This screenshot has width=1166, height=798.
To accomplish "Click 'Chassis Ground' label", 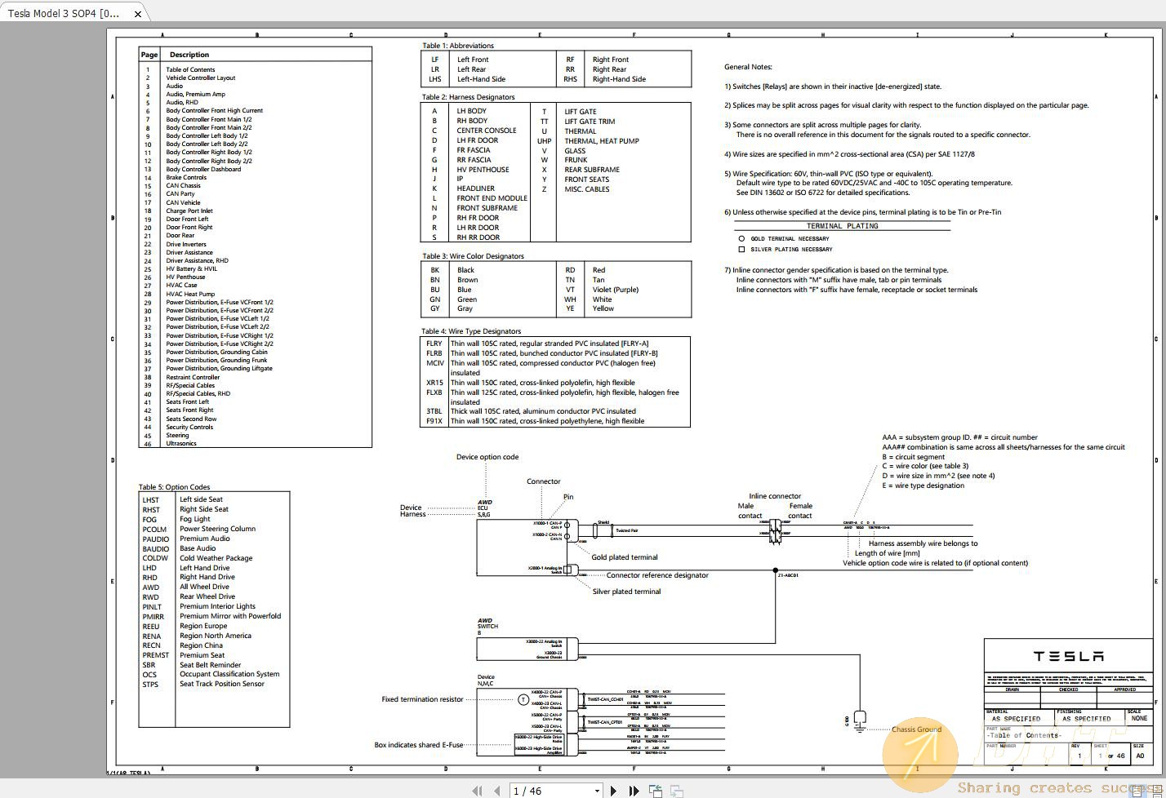I will 916,729.
